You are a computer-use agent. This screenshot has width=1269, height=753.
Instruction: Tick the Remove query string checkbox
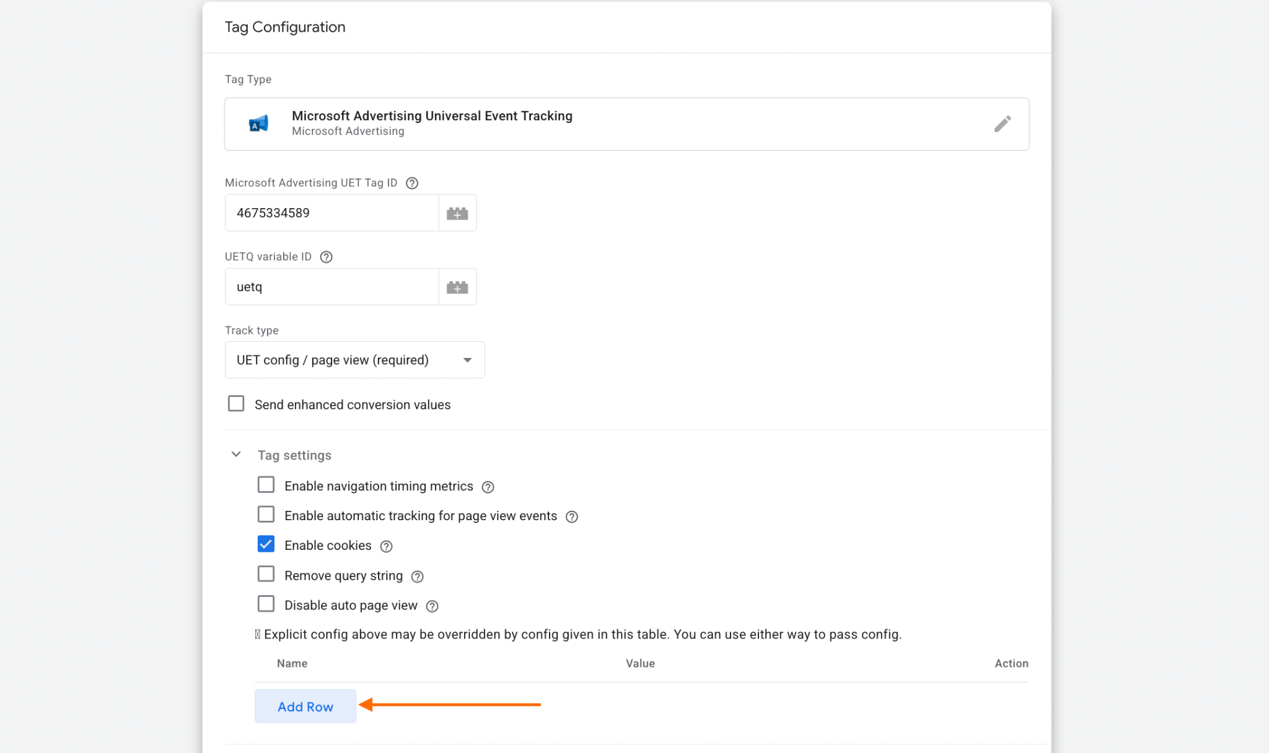[266, 574]
